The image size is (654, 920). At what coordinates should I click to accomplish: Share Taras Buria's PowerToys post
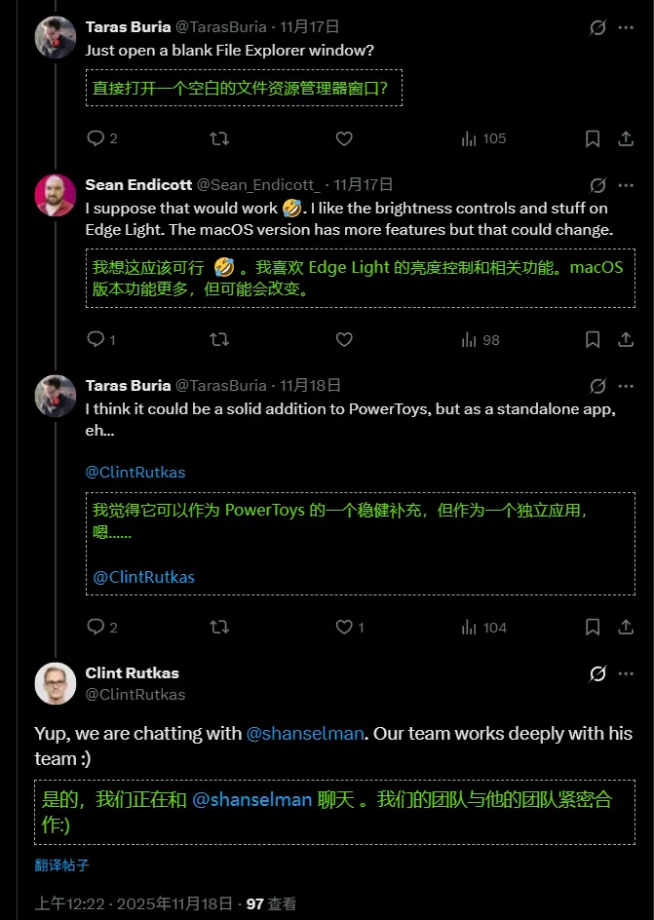click(626, 627)
